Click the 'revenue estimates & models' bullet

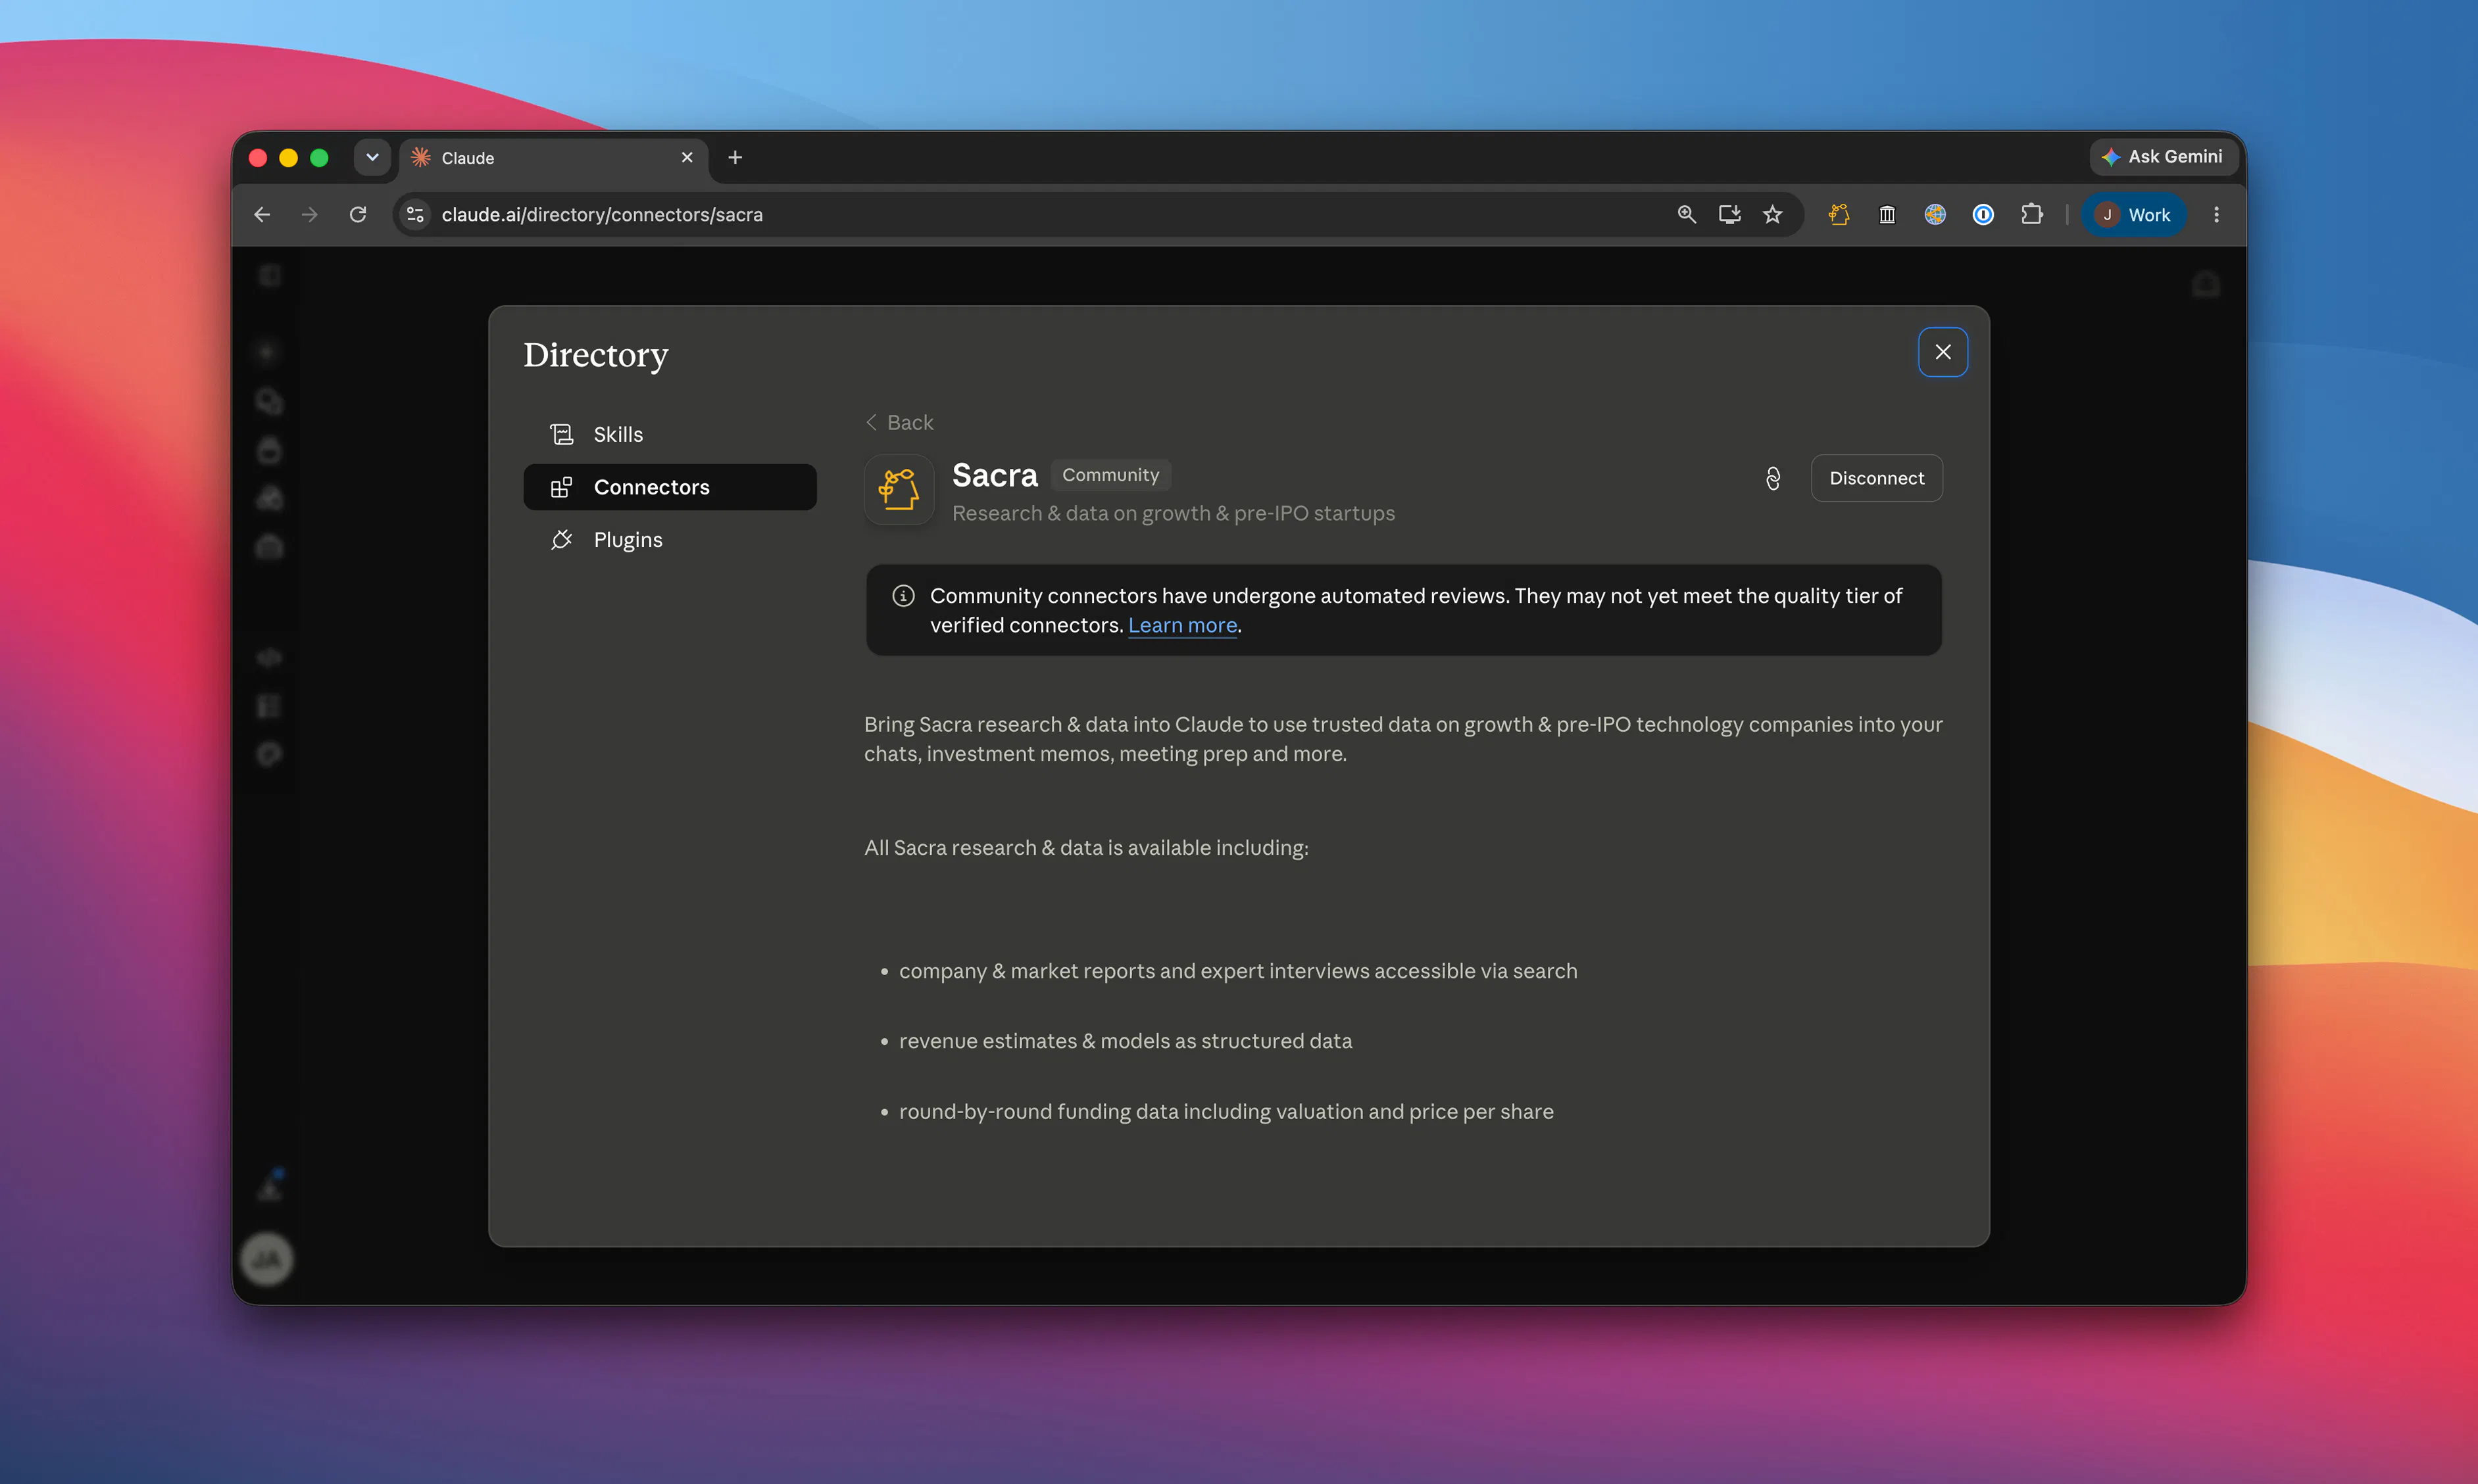1126,1041
